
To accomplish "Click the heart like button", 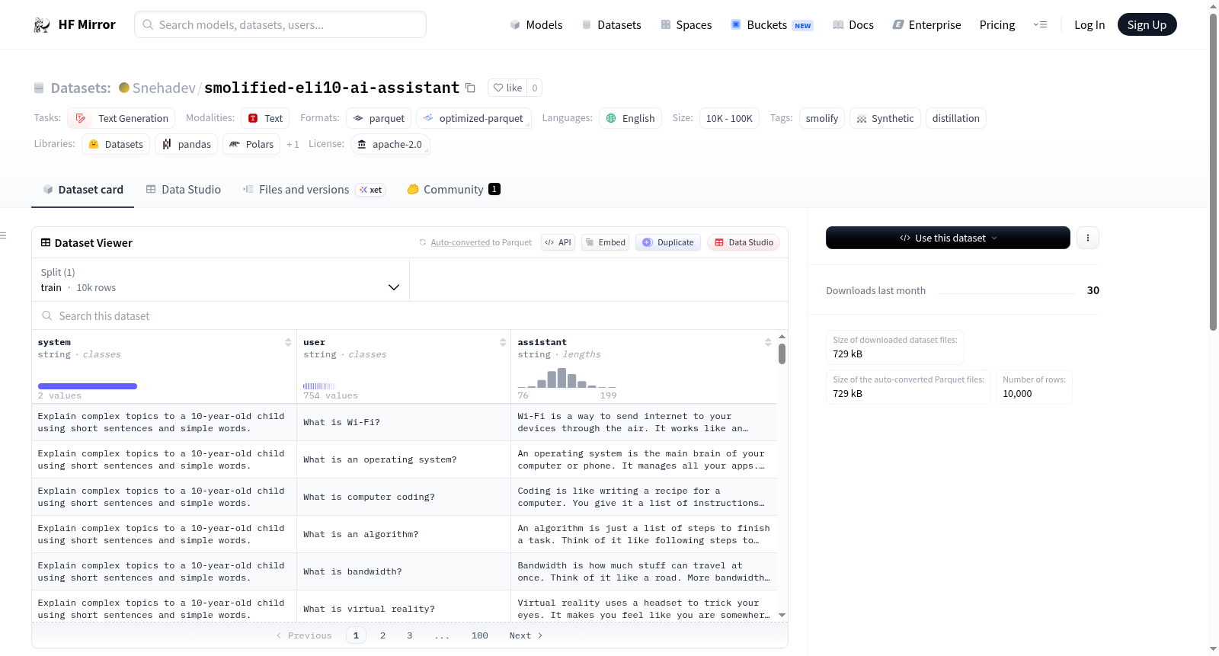I will pyautogui.click(x=507, y=88).
